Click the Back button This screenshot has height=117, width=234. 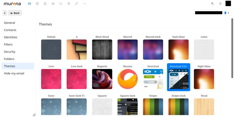[x=15, y=13]
